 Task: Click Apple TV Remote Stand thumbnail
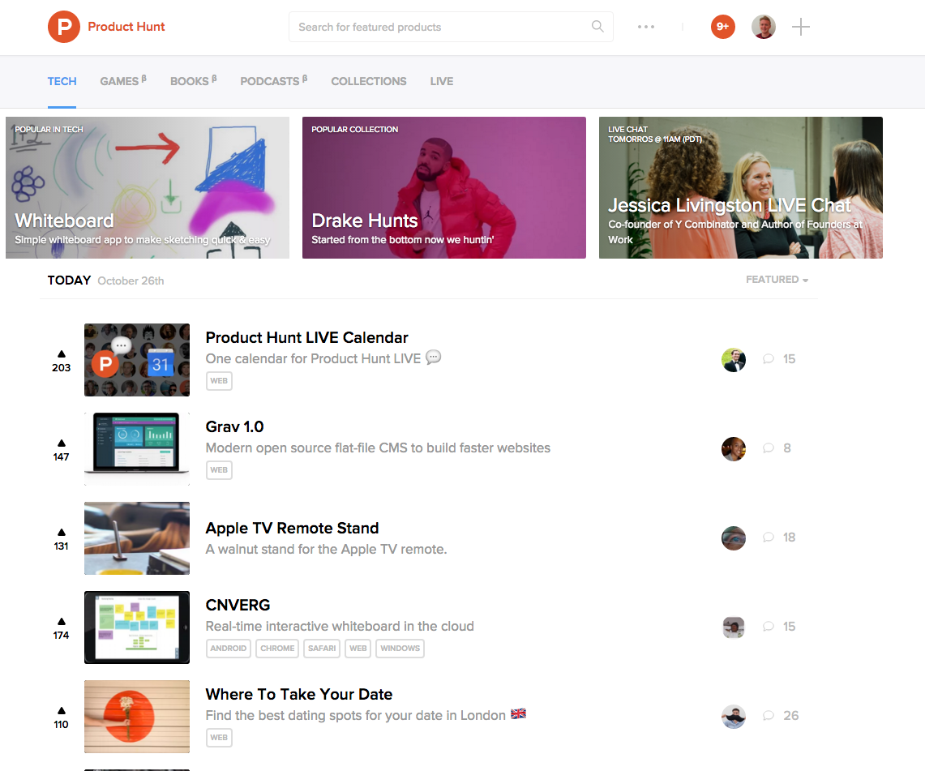137,538
